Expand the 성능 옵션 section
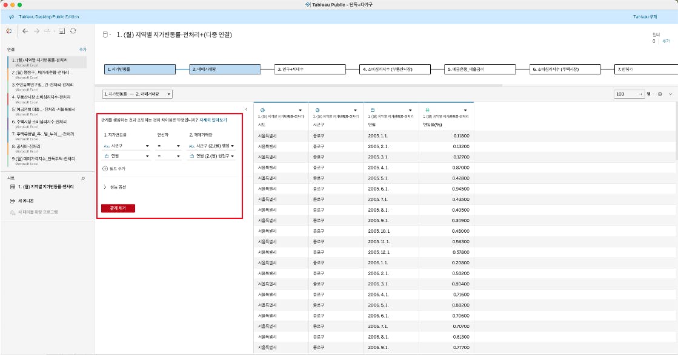 115,187
